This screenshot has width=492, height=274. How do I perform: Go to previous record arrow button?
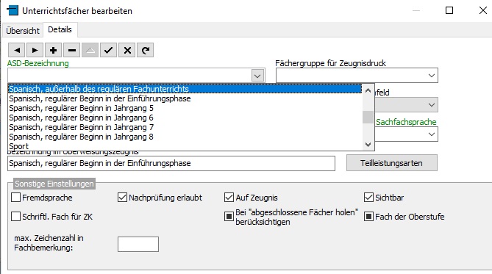pos(17,50)
